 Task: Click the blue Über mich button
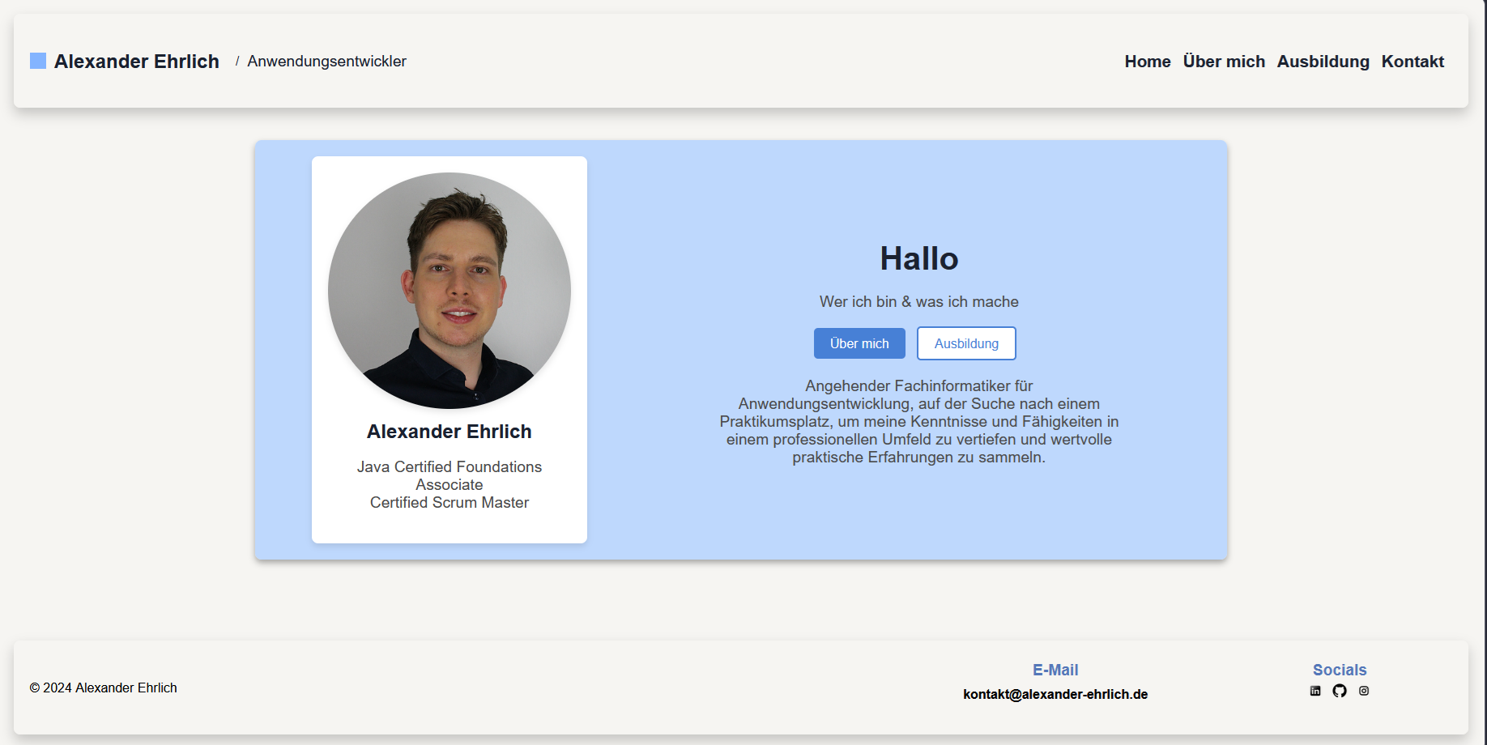coord(859,343)
